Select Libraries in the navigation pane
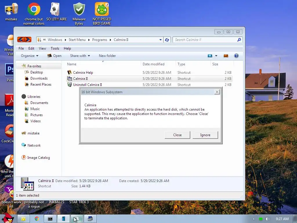Screen dimensions: 297x223 34,96
